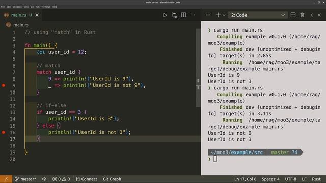Click first 'cargo run main.rs' command
Image resolution: width=326 pixels, height=183 pixels.
coord(238,30)
